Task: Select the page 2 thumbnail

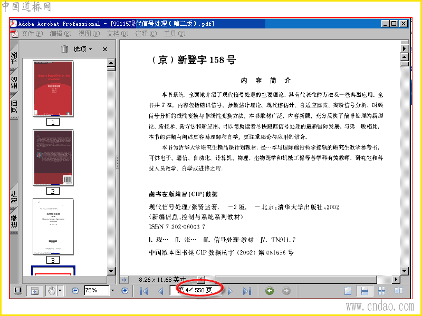Action: coord(53,157)
